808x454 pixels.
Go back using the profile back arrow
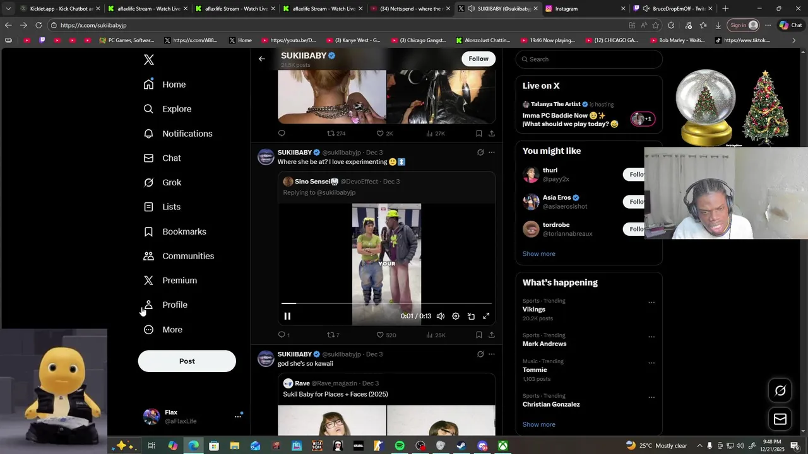point(262,59)
